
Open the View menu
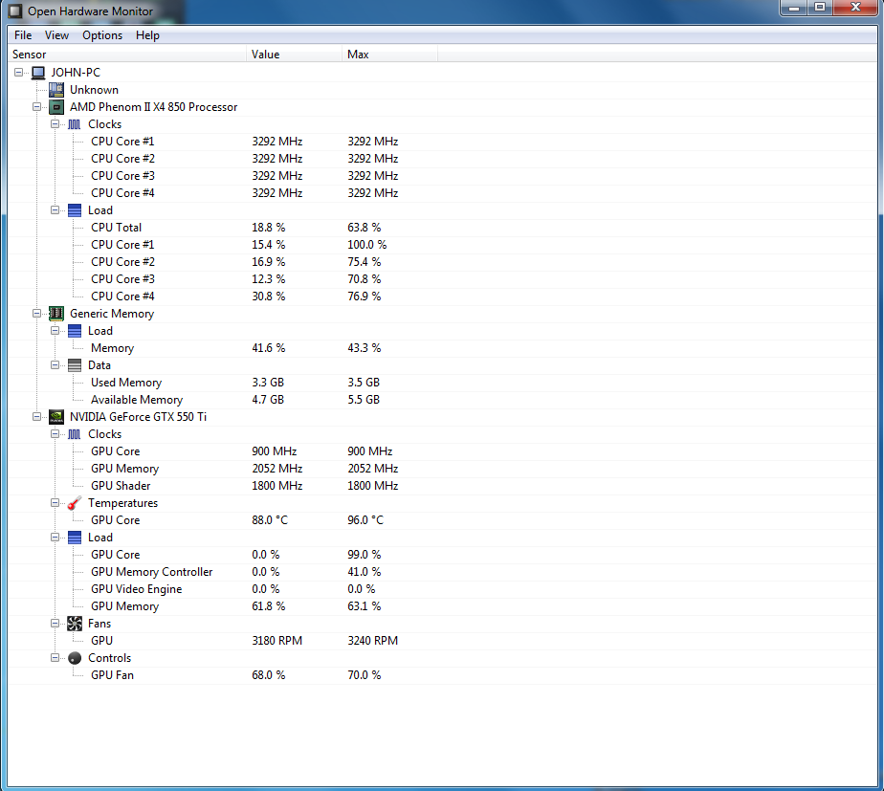click(x=57, y=35)
